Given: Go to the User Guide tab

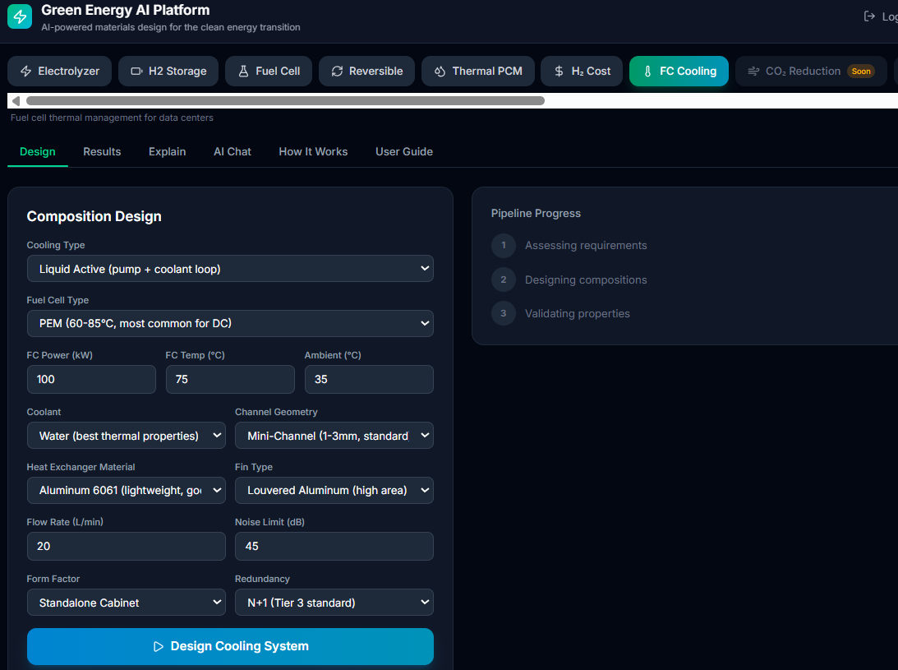Looking at the screenshot, I should click(x=403, y=152).
